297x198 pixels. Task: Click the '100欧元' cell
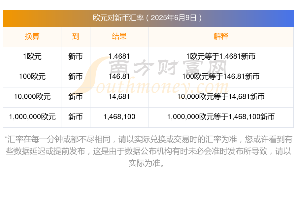pyautogui.click(x=32, y=77)
